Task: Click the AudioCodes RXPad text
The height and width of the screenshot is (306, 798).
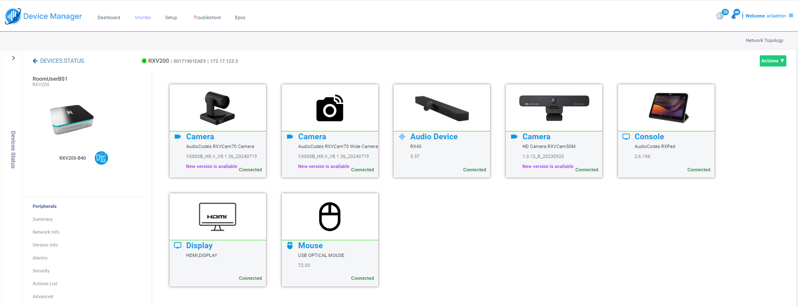Action: (655, 146)
